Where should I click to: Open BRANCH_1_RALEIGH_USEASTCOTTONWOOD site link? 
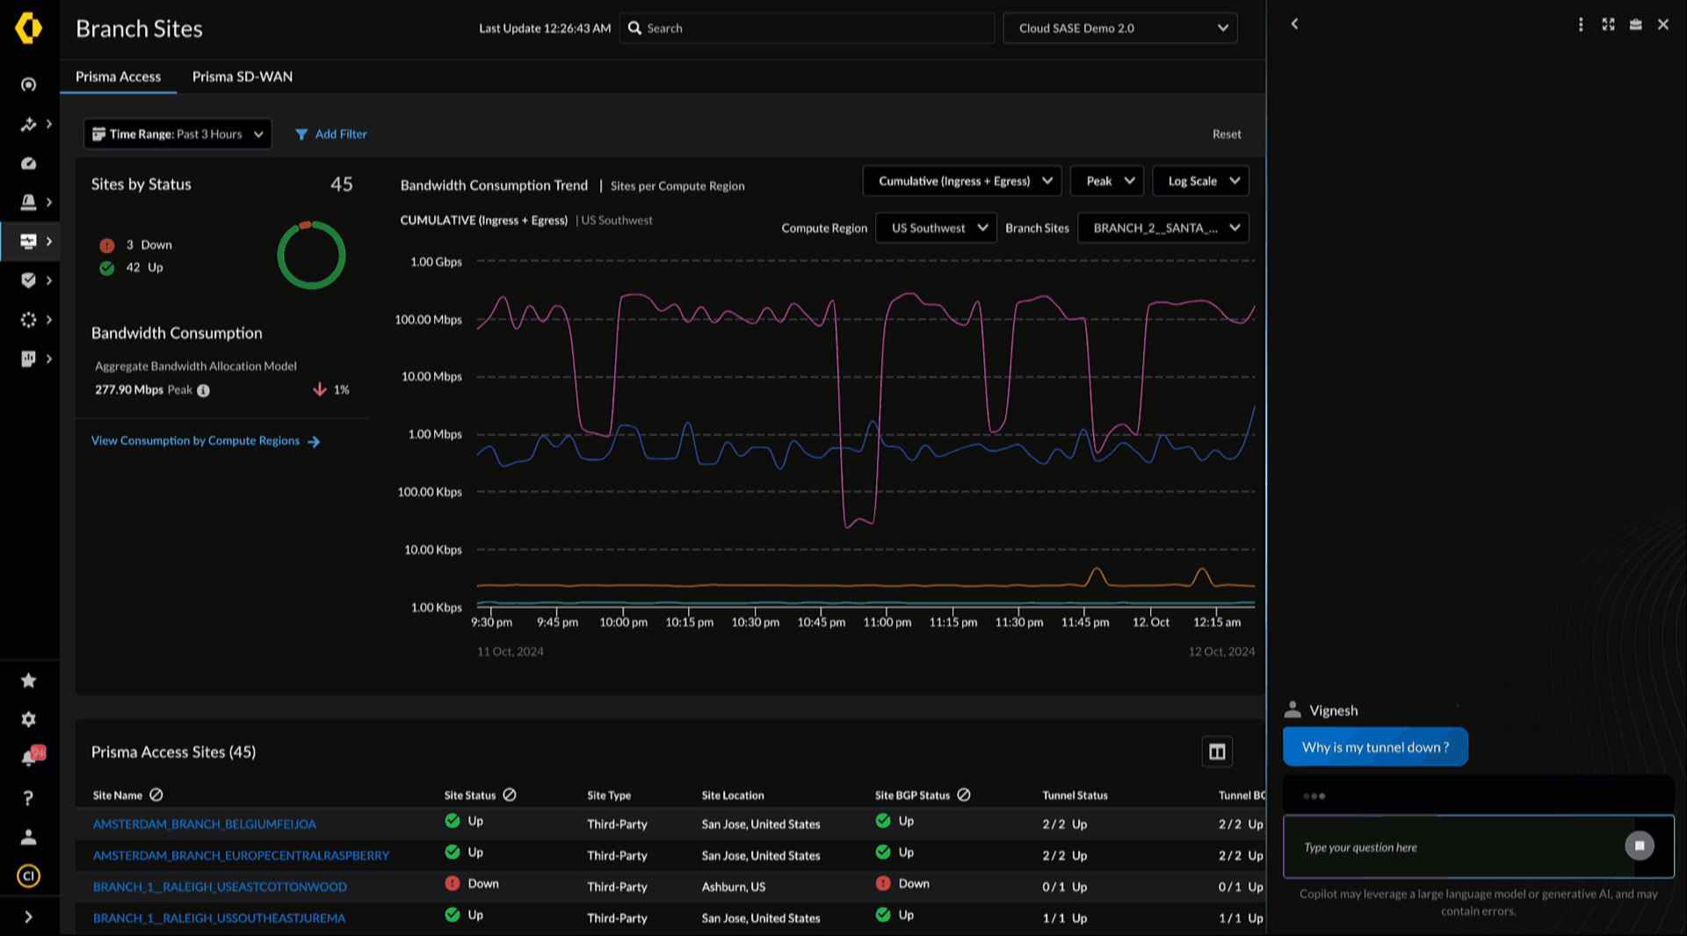tap(220, 887)
